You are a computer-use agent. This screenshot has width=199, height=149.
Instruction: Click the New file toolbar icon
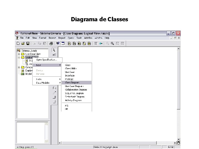coord(18,44)
